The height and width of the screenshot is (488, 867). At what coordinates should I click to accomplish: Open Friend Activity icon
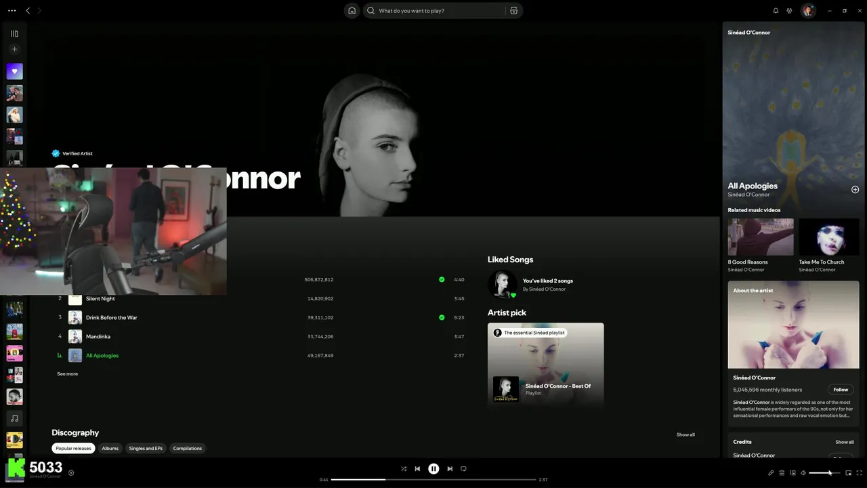[x=789, y=11]
